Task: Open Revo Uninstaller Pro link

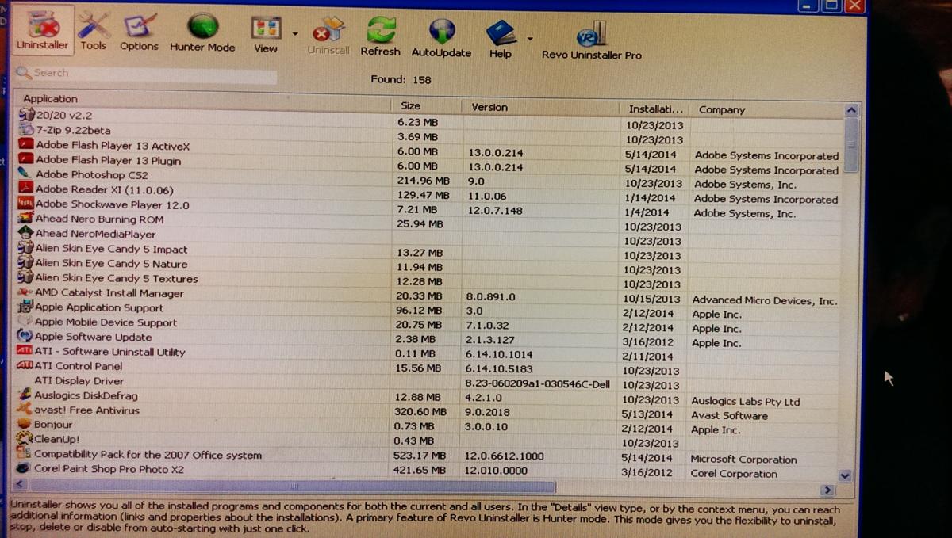Action: click(x=591, y=41)
